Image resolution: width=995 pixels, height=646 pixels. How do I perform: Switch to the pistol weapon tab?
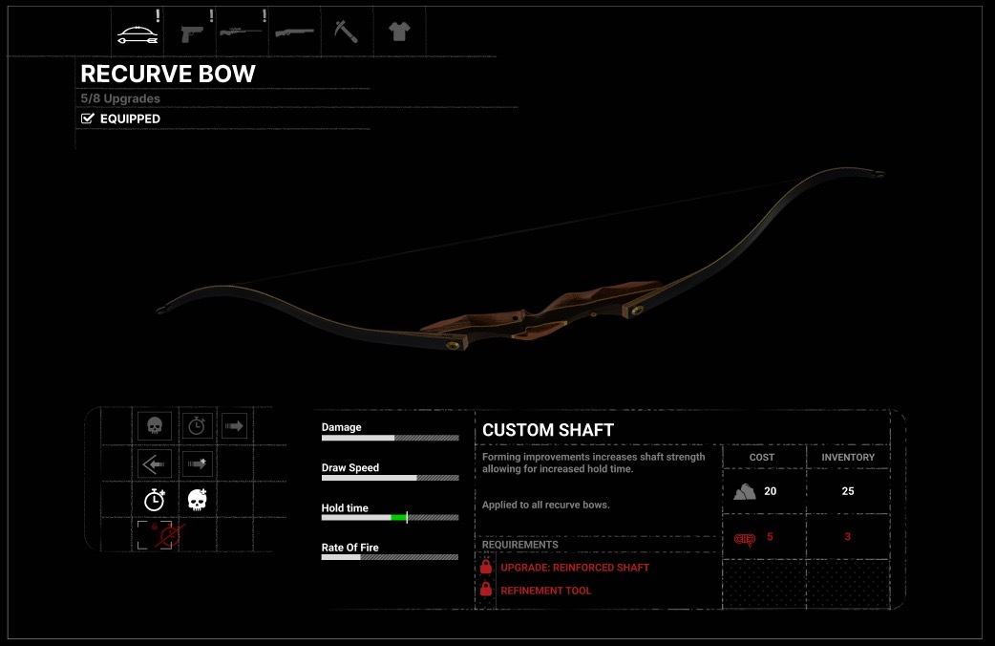coord(192,33)
